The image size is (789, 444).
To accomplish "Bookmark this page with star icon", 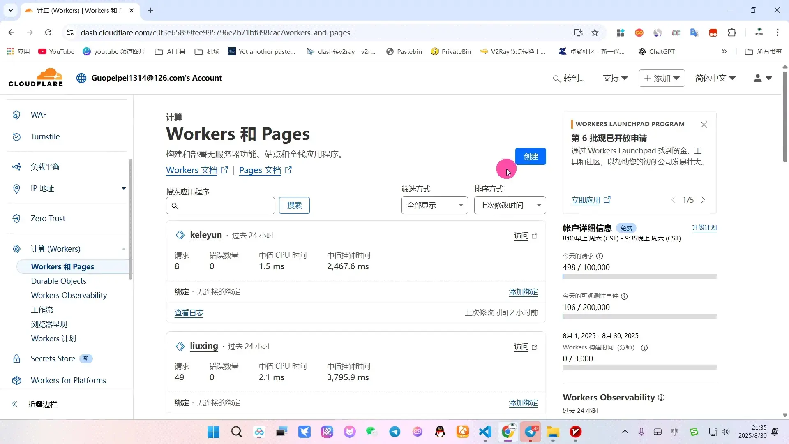I will [595, 32].
